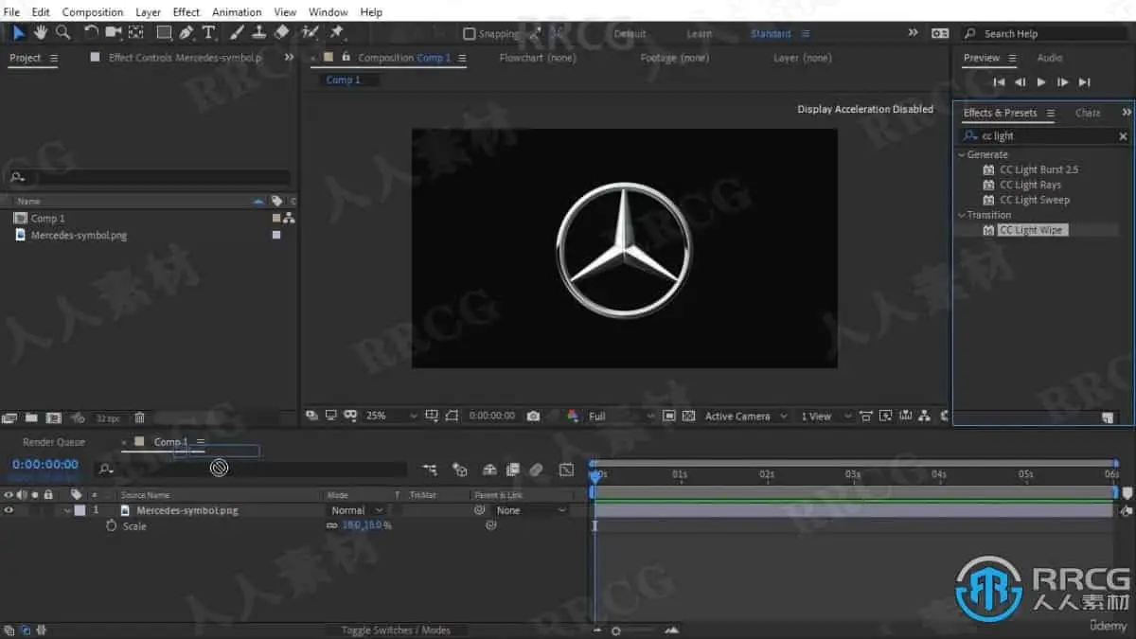The width and height of the screenshot is (1136, 639).
Task: Select the Rotation tool
Action: pyautogui.click(x=91, y=32)
